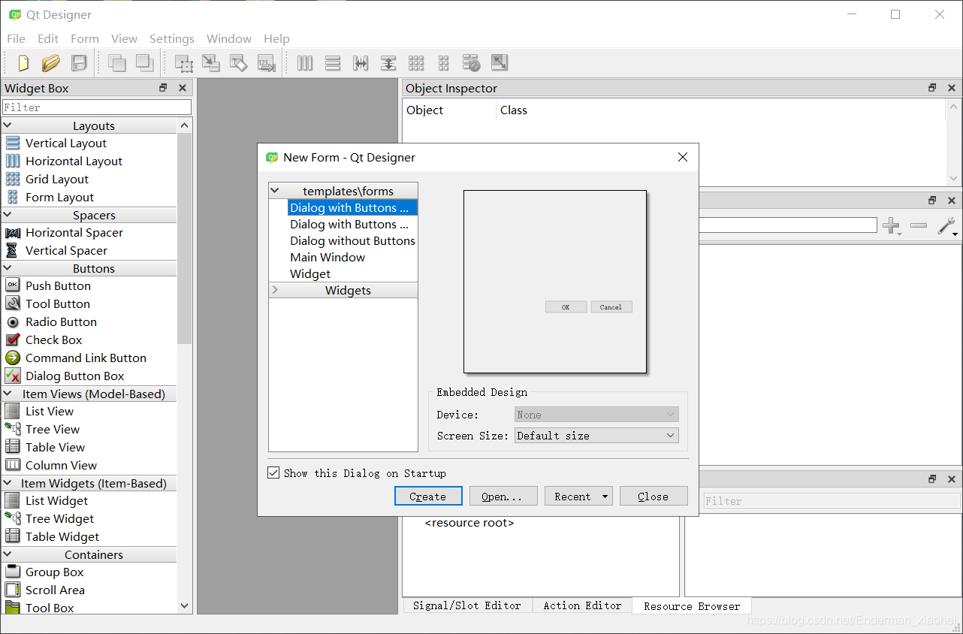The width and height of the screenshot is (963, 634).
Task: Click the plus add dynamic property icon
Action: tap(892, 225)
